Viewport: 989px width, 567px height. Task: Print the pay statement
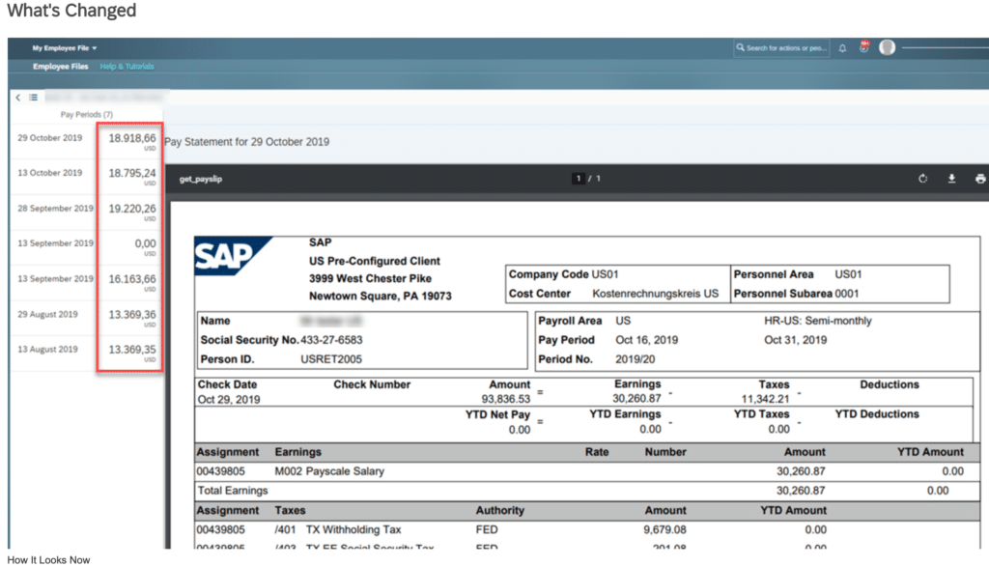pyautogui.click(x=981, y=179)
